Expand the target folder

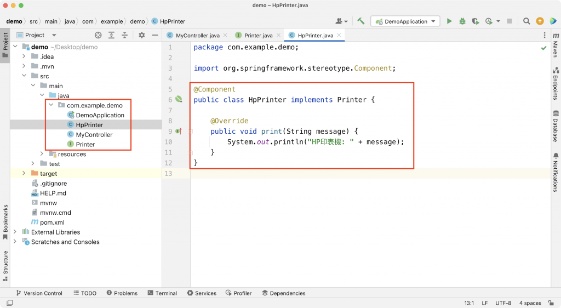coord(24,173)
